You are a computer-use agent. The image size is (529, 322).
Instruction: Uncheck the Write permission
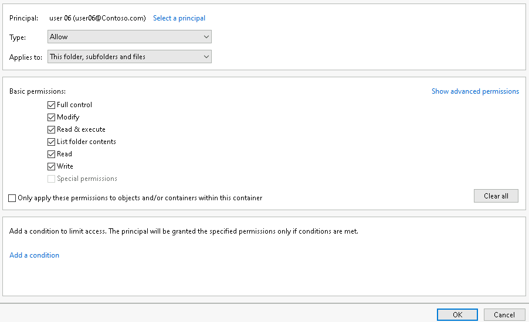pos(51,166)
